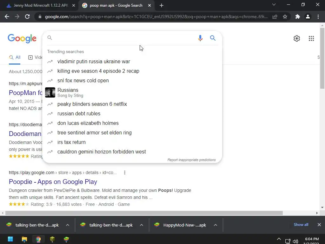Click the volume icon in system tray
The width and height of the screenshot is (325, 244).
(x=295, y=241)
